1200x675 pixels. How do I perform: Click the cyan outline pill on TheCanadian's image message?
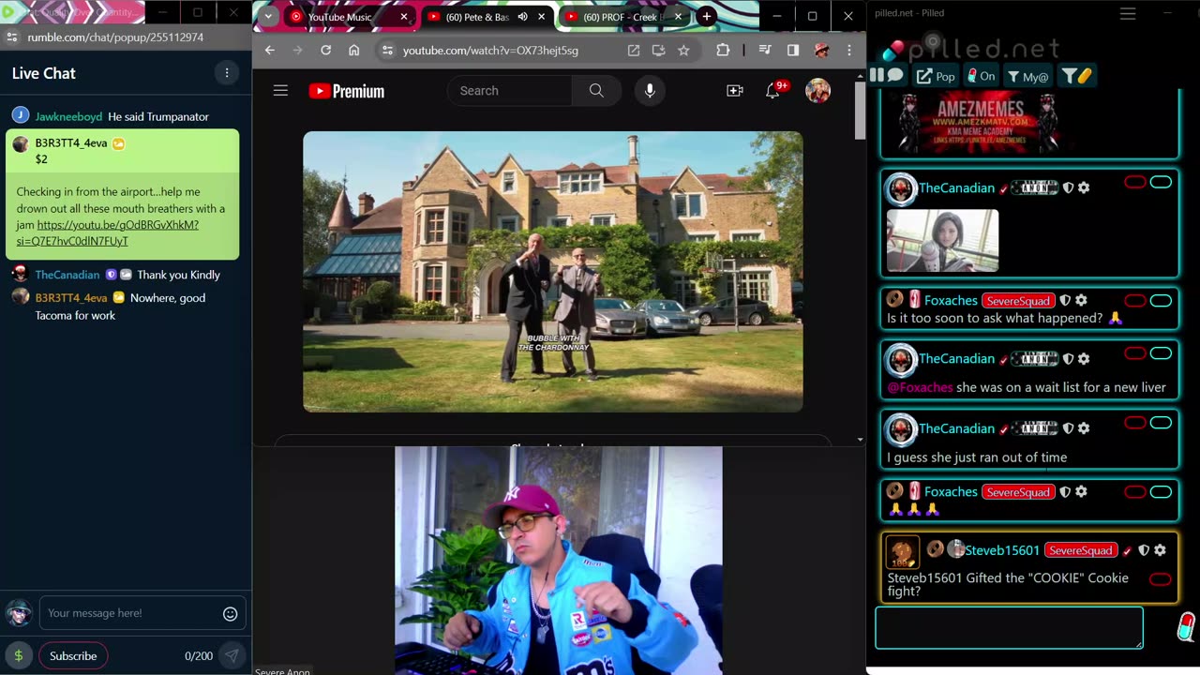[1161, 182]
